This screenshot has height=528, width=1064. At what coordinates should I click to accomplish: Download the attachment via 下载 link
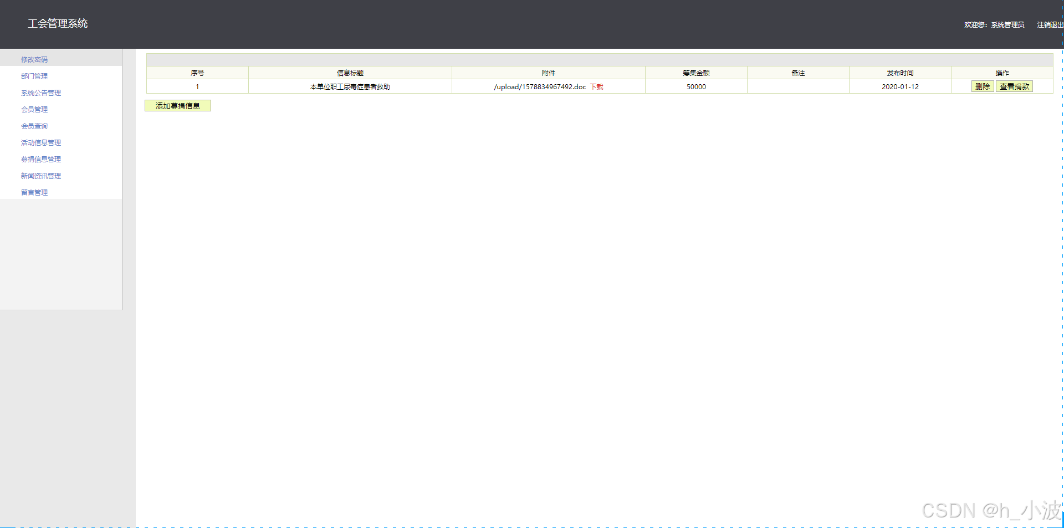596,86
